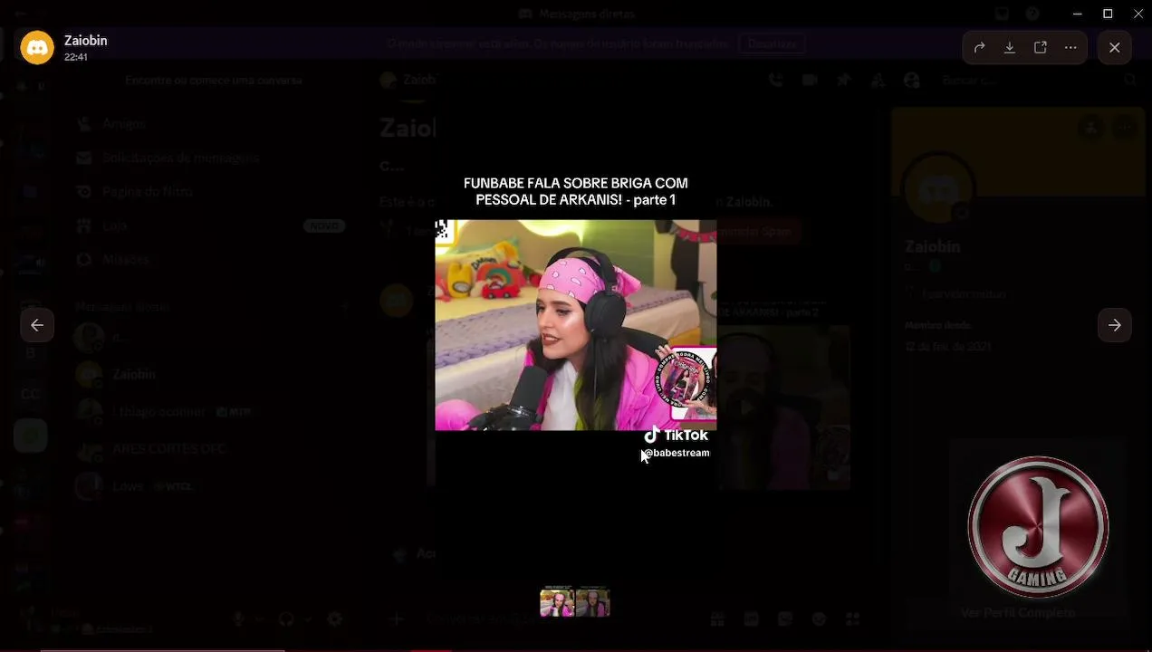Download the video with the download icon
Viewport: 1152px width, 652px height.
click(x=1010, y=48)
